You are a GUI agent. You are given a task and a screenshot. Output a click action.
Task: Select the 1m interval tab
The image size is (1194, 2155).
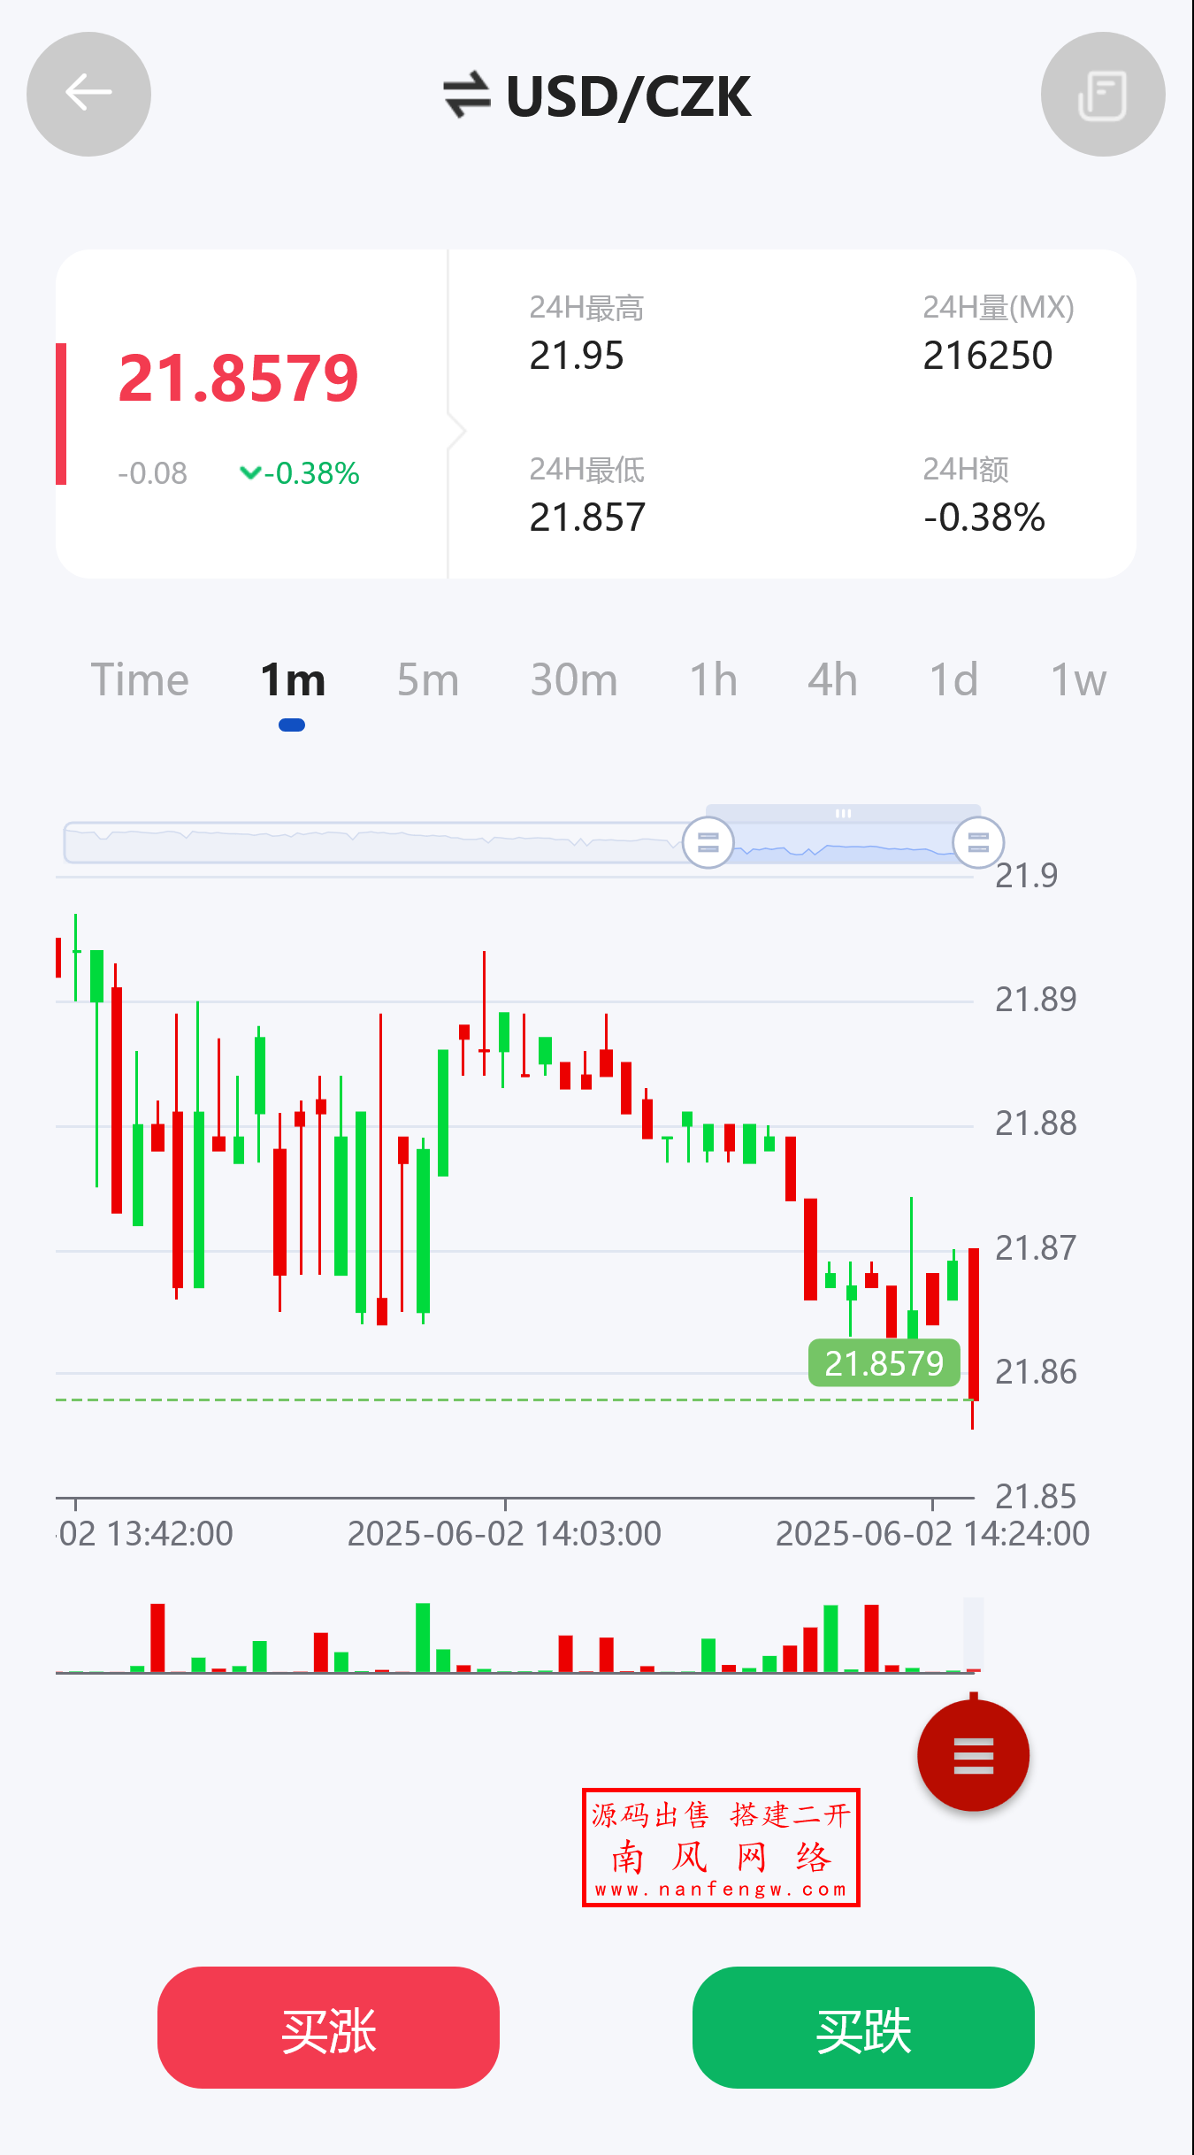292,680
